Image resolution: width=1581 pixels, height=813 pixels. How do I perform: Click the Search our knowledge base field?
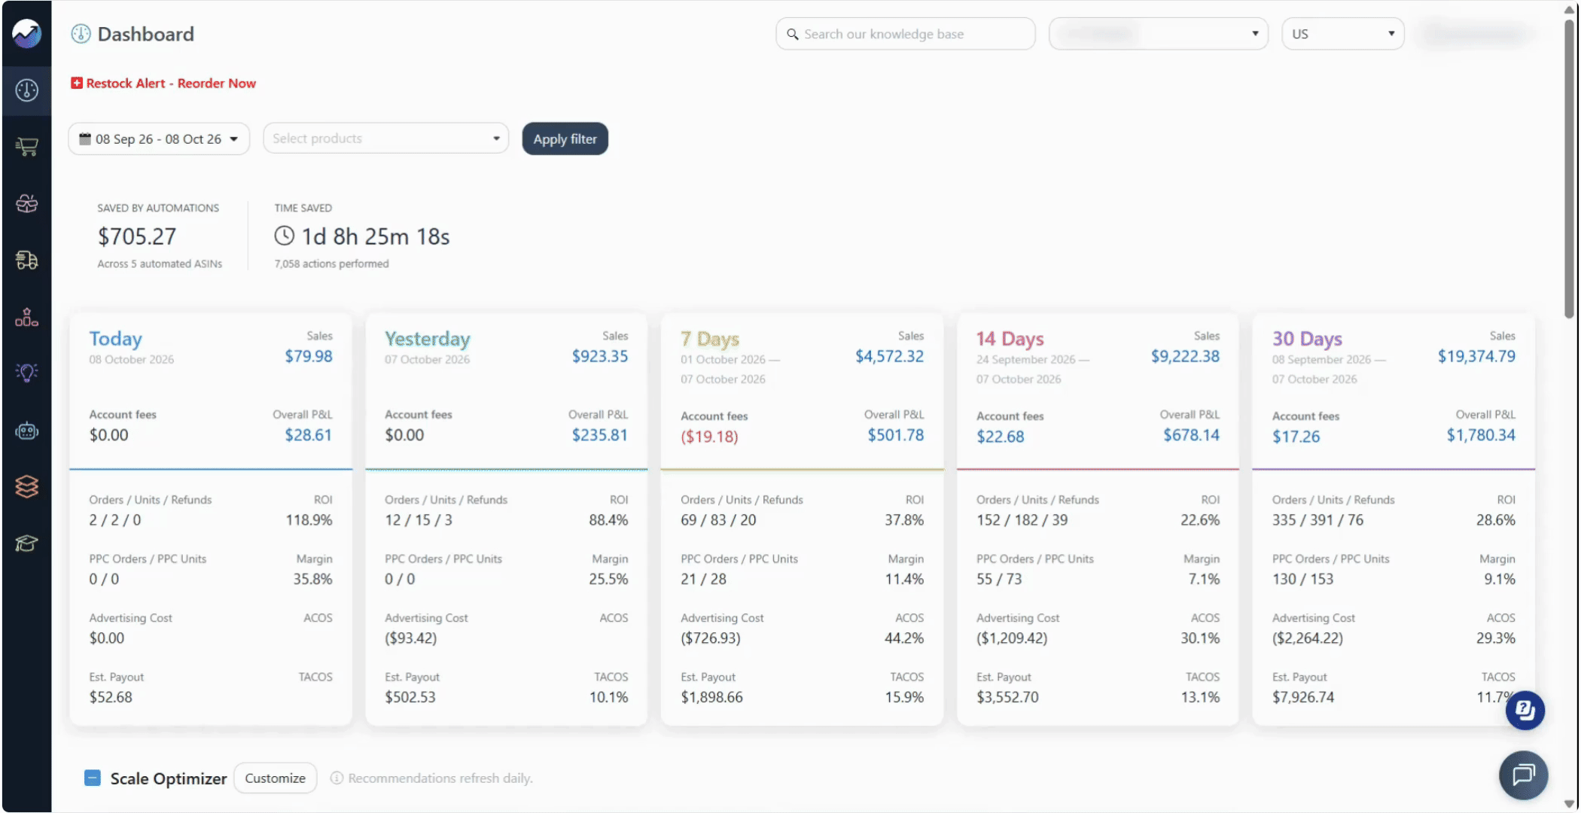tap(905, 34)
